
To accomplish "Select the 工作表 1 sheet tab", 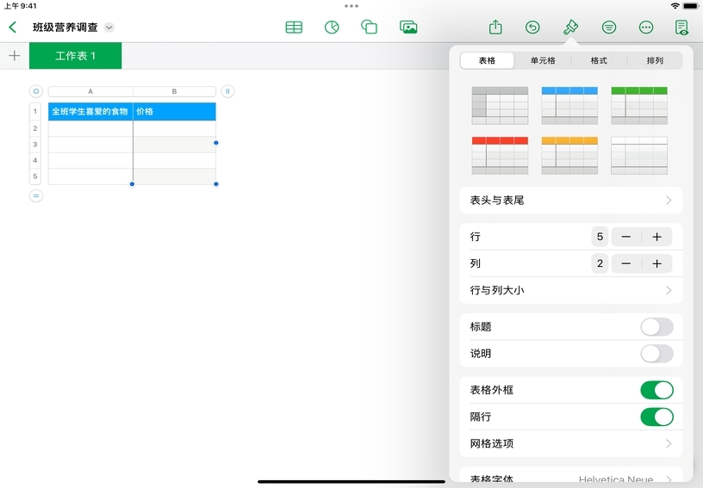I will pyautogui.click(x=76, y=56).
